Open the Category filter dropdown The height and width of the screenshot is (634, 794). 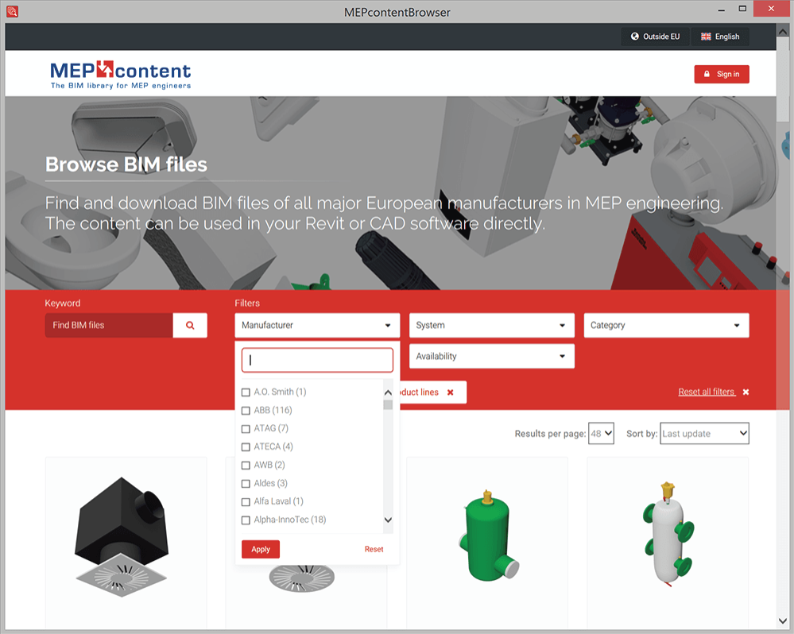pyautogui.click(x=666, y=325)
